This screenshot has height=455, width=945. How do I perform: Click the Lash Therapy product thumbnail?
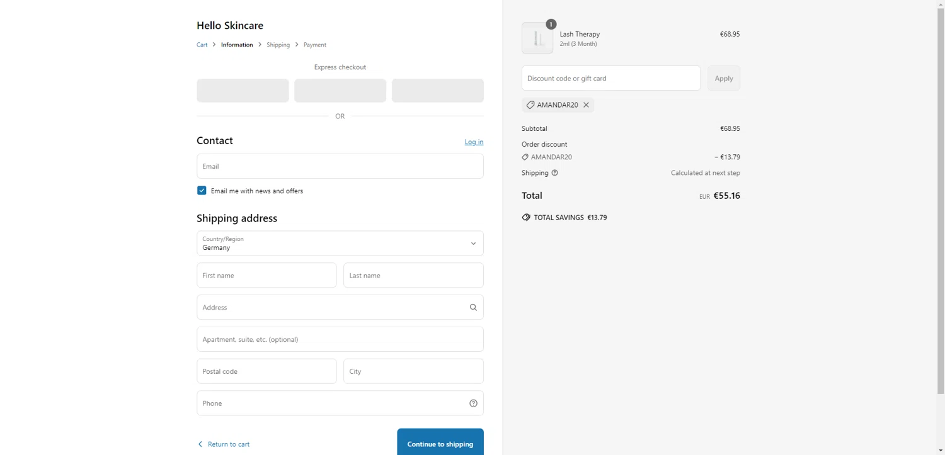(x=537, y=38)
